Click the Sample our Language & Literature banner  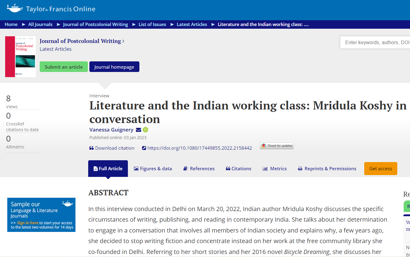click(x=41, y=215)
